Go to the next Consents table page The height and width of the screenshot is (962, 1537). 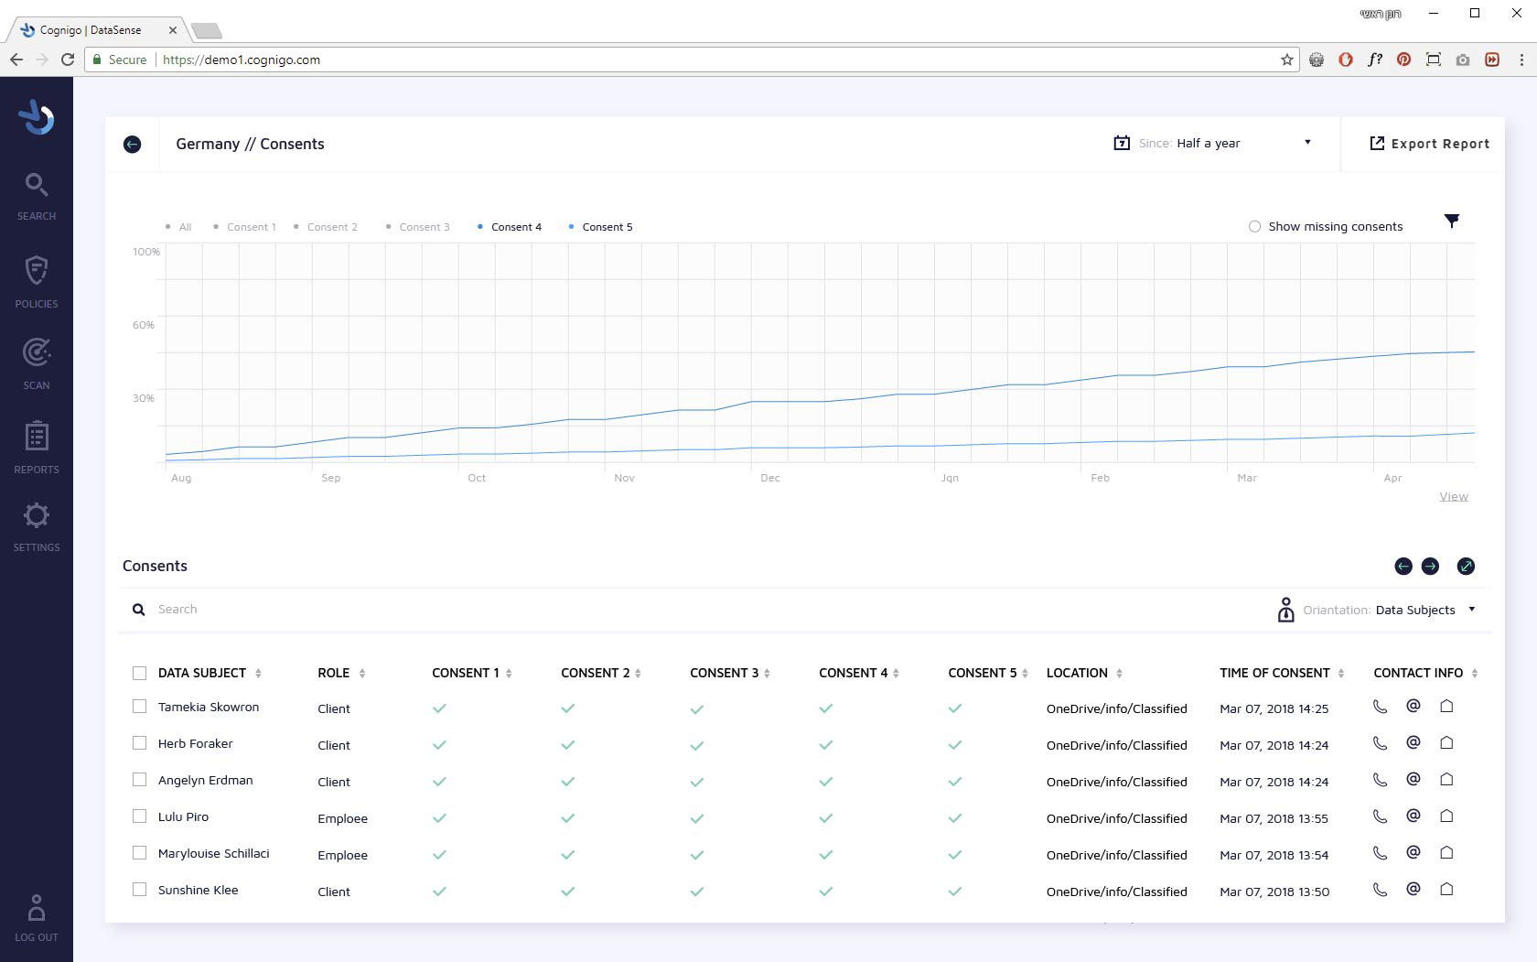pyautogui.click(x=1430, y=567)
